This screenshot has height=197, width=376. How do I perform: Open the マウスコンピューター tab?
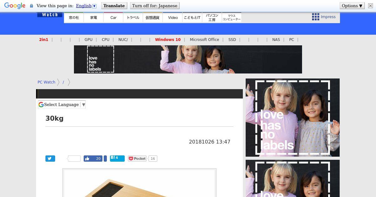[232, 18]
